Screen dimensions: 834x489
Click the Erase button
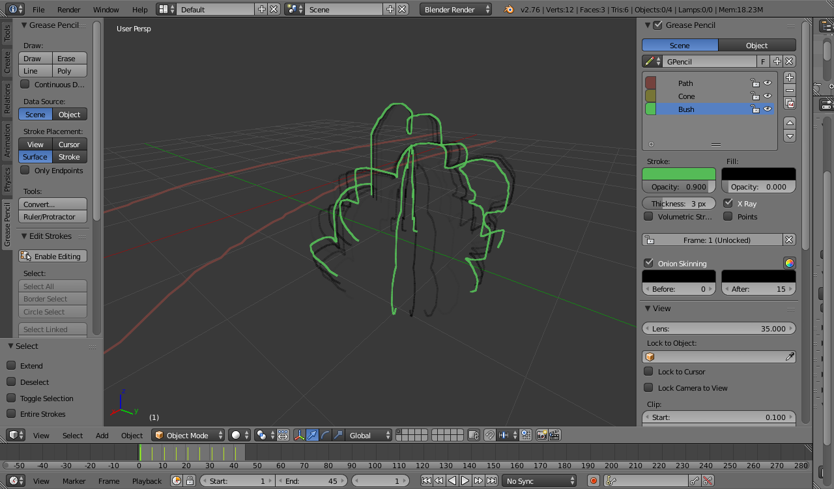click(70, 58)
